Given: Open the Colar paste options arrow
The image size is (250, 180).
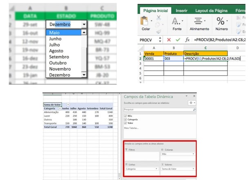Looking at the screenshot, I should coord(152,21).
